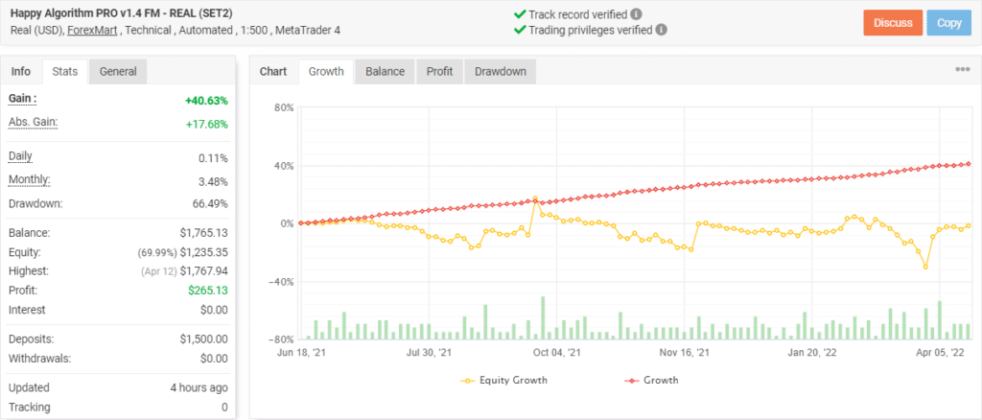982x420 pixels.
Task: Click the info icon beside Track record verified
Action: coord(637,13)
